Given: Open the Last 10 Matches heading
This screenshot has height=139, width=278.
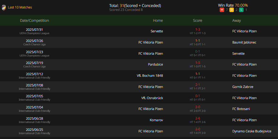Looking at the screenshot, I should coord(20,7).
